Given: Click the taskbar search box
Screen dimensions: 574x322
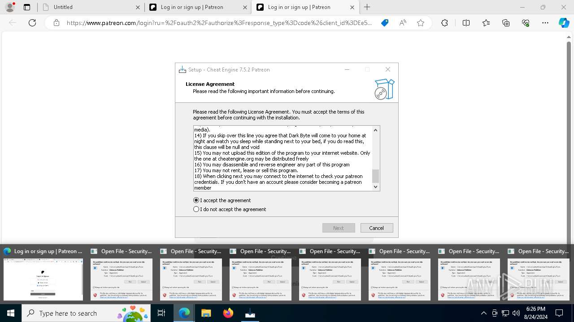Looking at the screenshot, I should coord(86,313).
